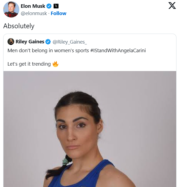Click blank space right of Riley's handle
Screen dimensions: 181x187
click(x=129, y=42)
